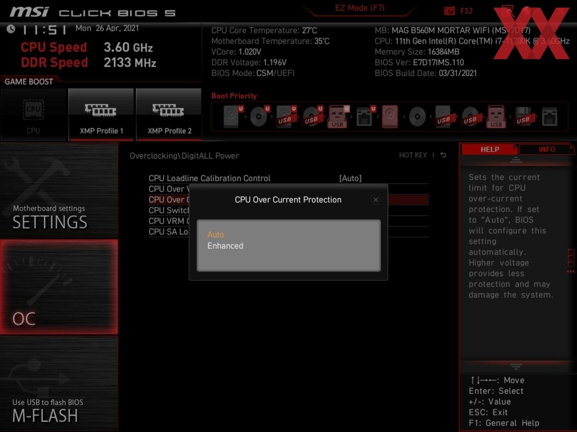Open Motherboard settings SETTINGS menu
Image resolution: width=577 pixels, height=432 pixels.
(59, 191)
